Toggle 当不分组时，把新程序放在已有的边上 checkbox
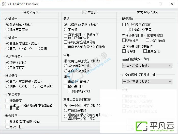This screenshot has height=134, width=178. click(66, 36)
